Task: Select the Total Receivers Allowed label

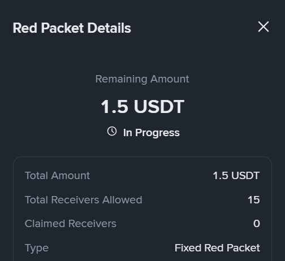Action: 84,200
